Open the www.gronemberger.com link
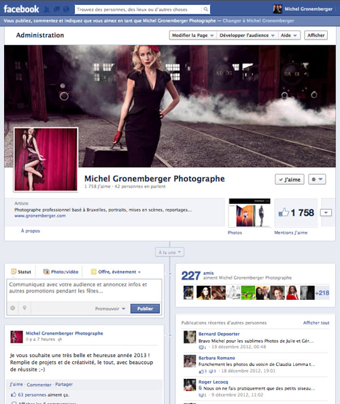The image size is (340, 404). 40,216
